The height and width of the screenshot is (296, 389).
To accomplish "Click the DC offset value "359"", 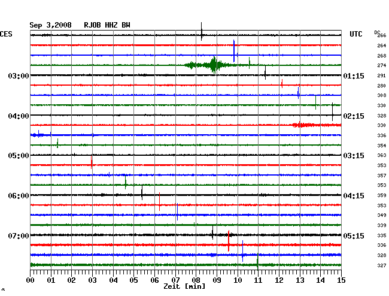I will coord(382,195).
